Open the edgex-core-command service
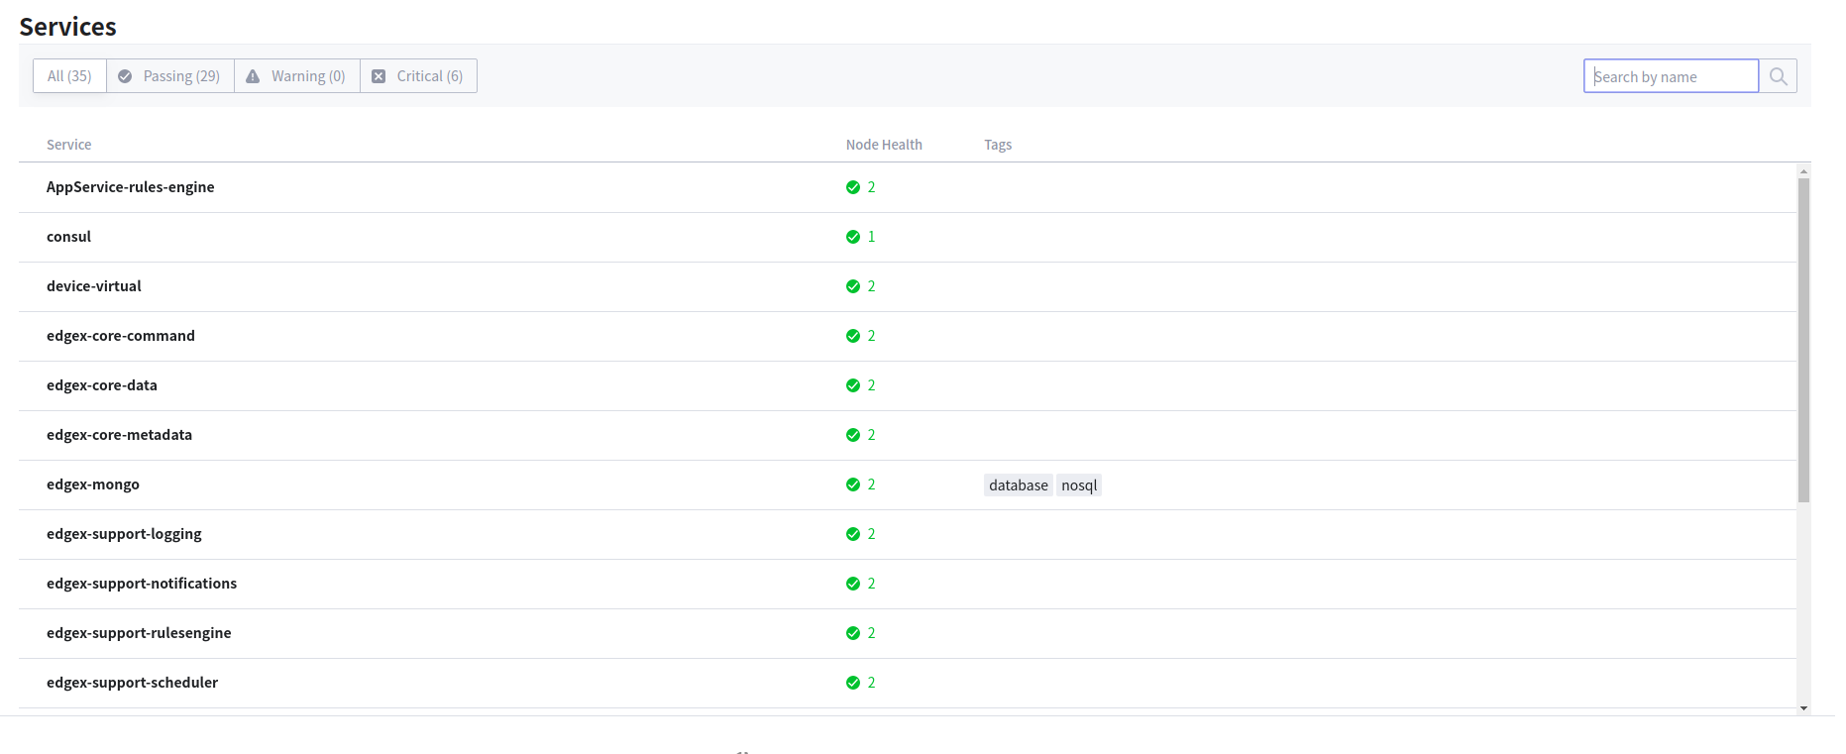The width and height of the screenshot is (1846, 754). pos(121,336)
